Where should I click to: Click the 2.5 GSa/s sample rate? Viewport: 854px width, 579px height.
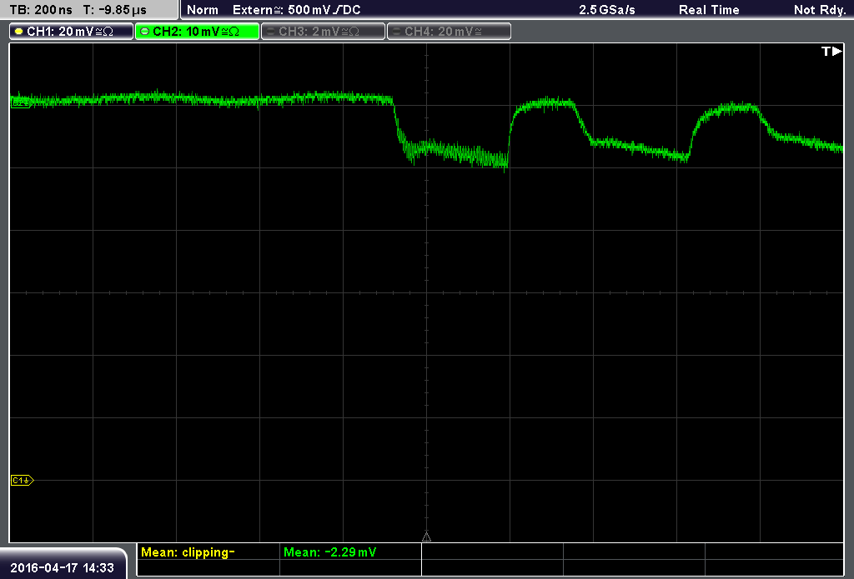click(x=607, y=10)
